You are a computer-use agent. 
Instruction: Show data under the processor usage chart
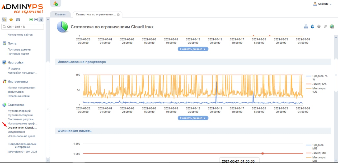click(193, 118)
